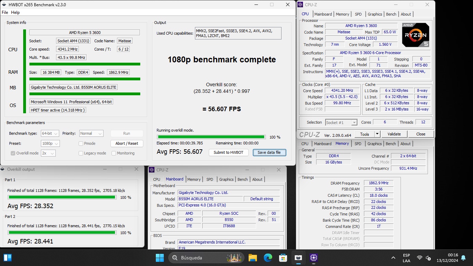The height and width of the screenshot is (266, 473).
Task: Click Submit to HWBOT button
Action: [229, 152]
